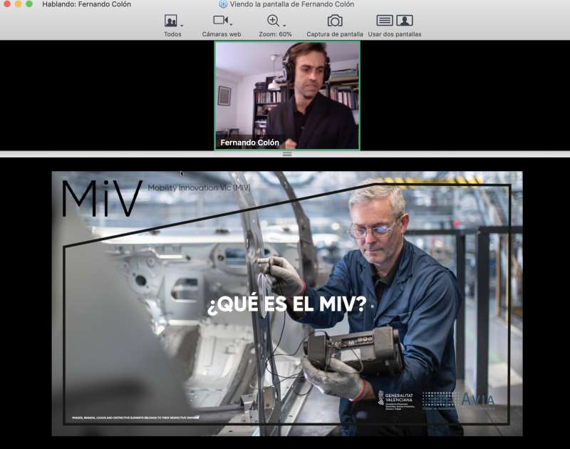This screenshot has width=570, height=449.
Task: Expand the Cámaras web dropdown arrow
Action: click(232, 26)
